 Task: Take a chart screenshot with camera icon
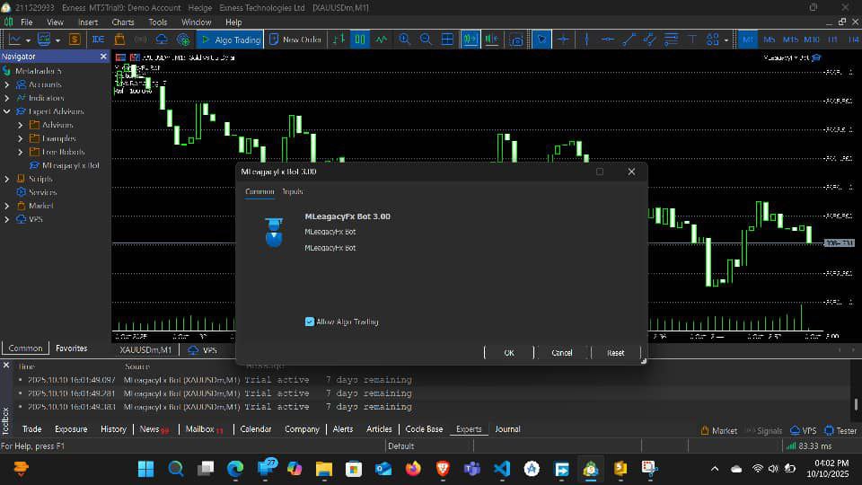pos(516,40)
